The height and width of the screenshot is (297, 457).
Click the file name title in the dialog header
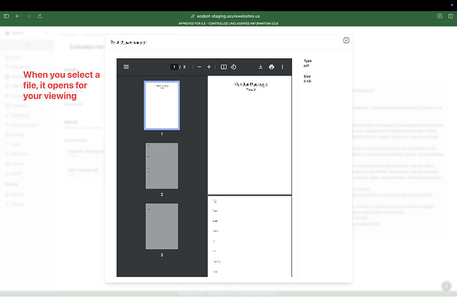(x=128, y=42)
